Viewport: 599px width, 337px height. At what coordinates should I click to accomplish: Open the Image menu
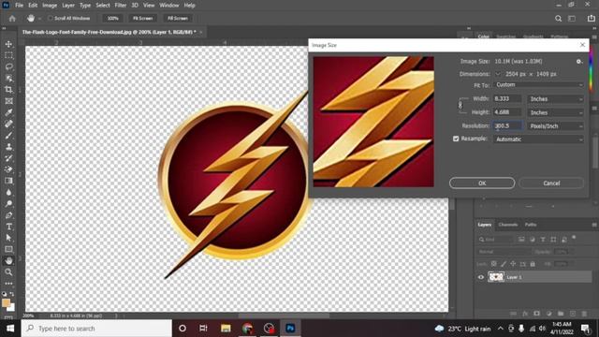[50, 6]
